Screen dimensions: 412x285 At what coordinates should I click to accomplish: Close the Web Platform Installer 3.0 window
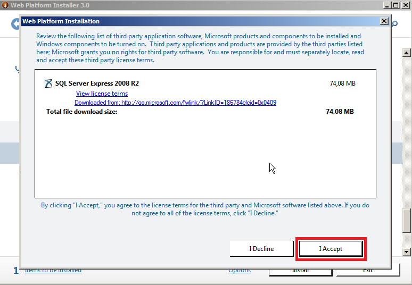[x=406, y=5]
